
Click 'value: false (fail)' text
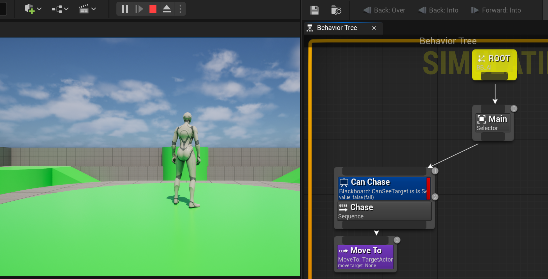pyautogui.click(x=357, y=197)
